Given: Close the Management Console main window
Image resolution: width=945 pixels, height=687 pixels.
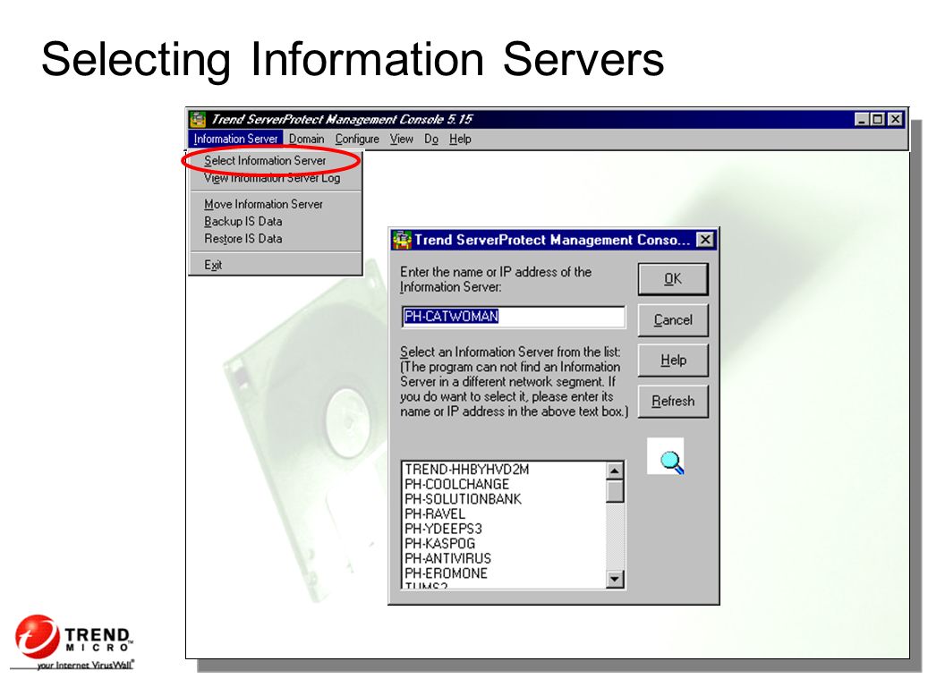Looking at the screenshot, I should (896, 119).
